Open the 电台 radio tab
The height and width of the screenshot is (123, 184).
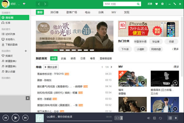coord(87,12)
